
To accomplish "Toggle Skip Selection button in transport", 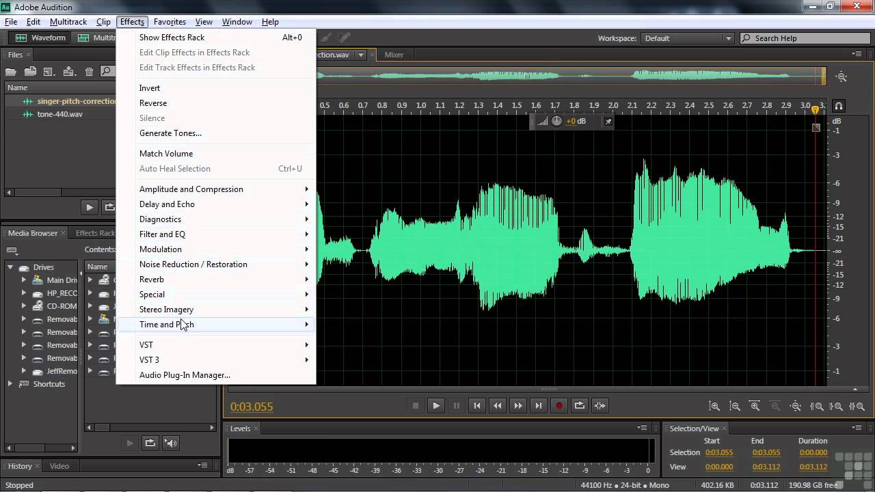I will pos(600,405).
